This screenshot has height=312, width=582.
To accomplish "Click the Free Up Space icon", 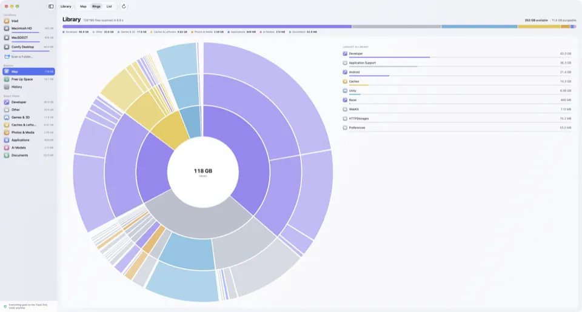I will point(6,79).
